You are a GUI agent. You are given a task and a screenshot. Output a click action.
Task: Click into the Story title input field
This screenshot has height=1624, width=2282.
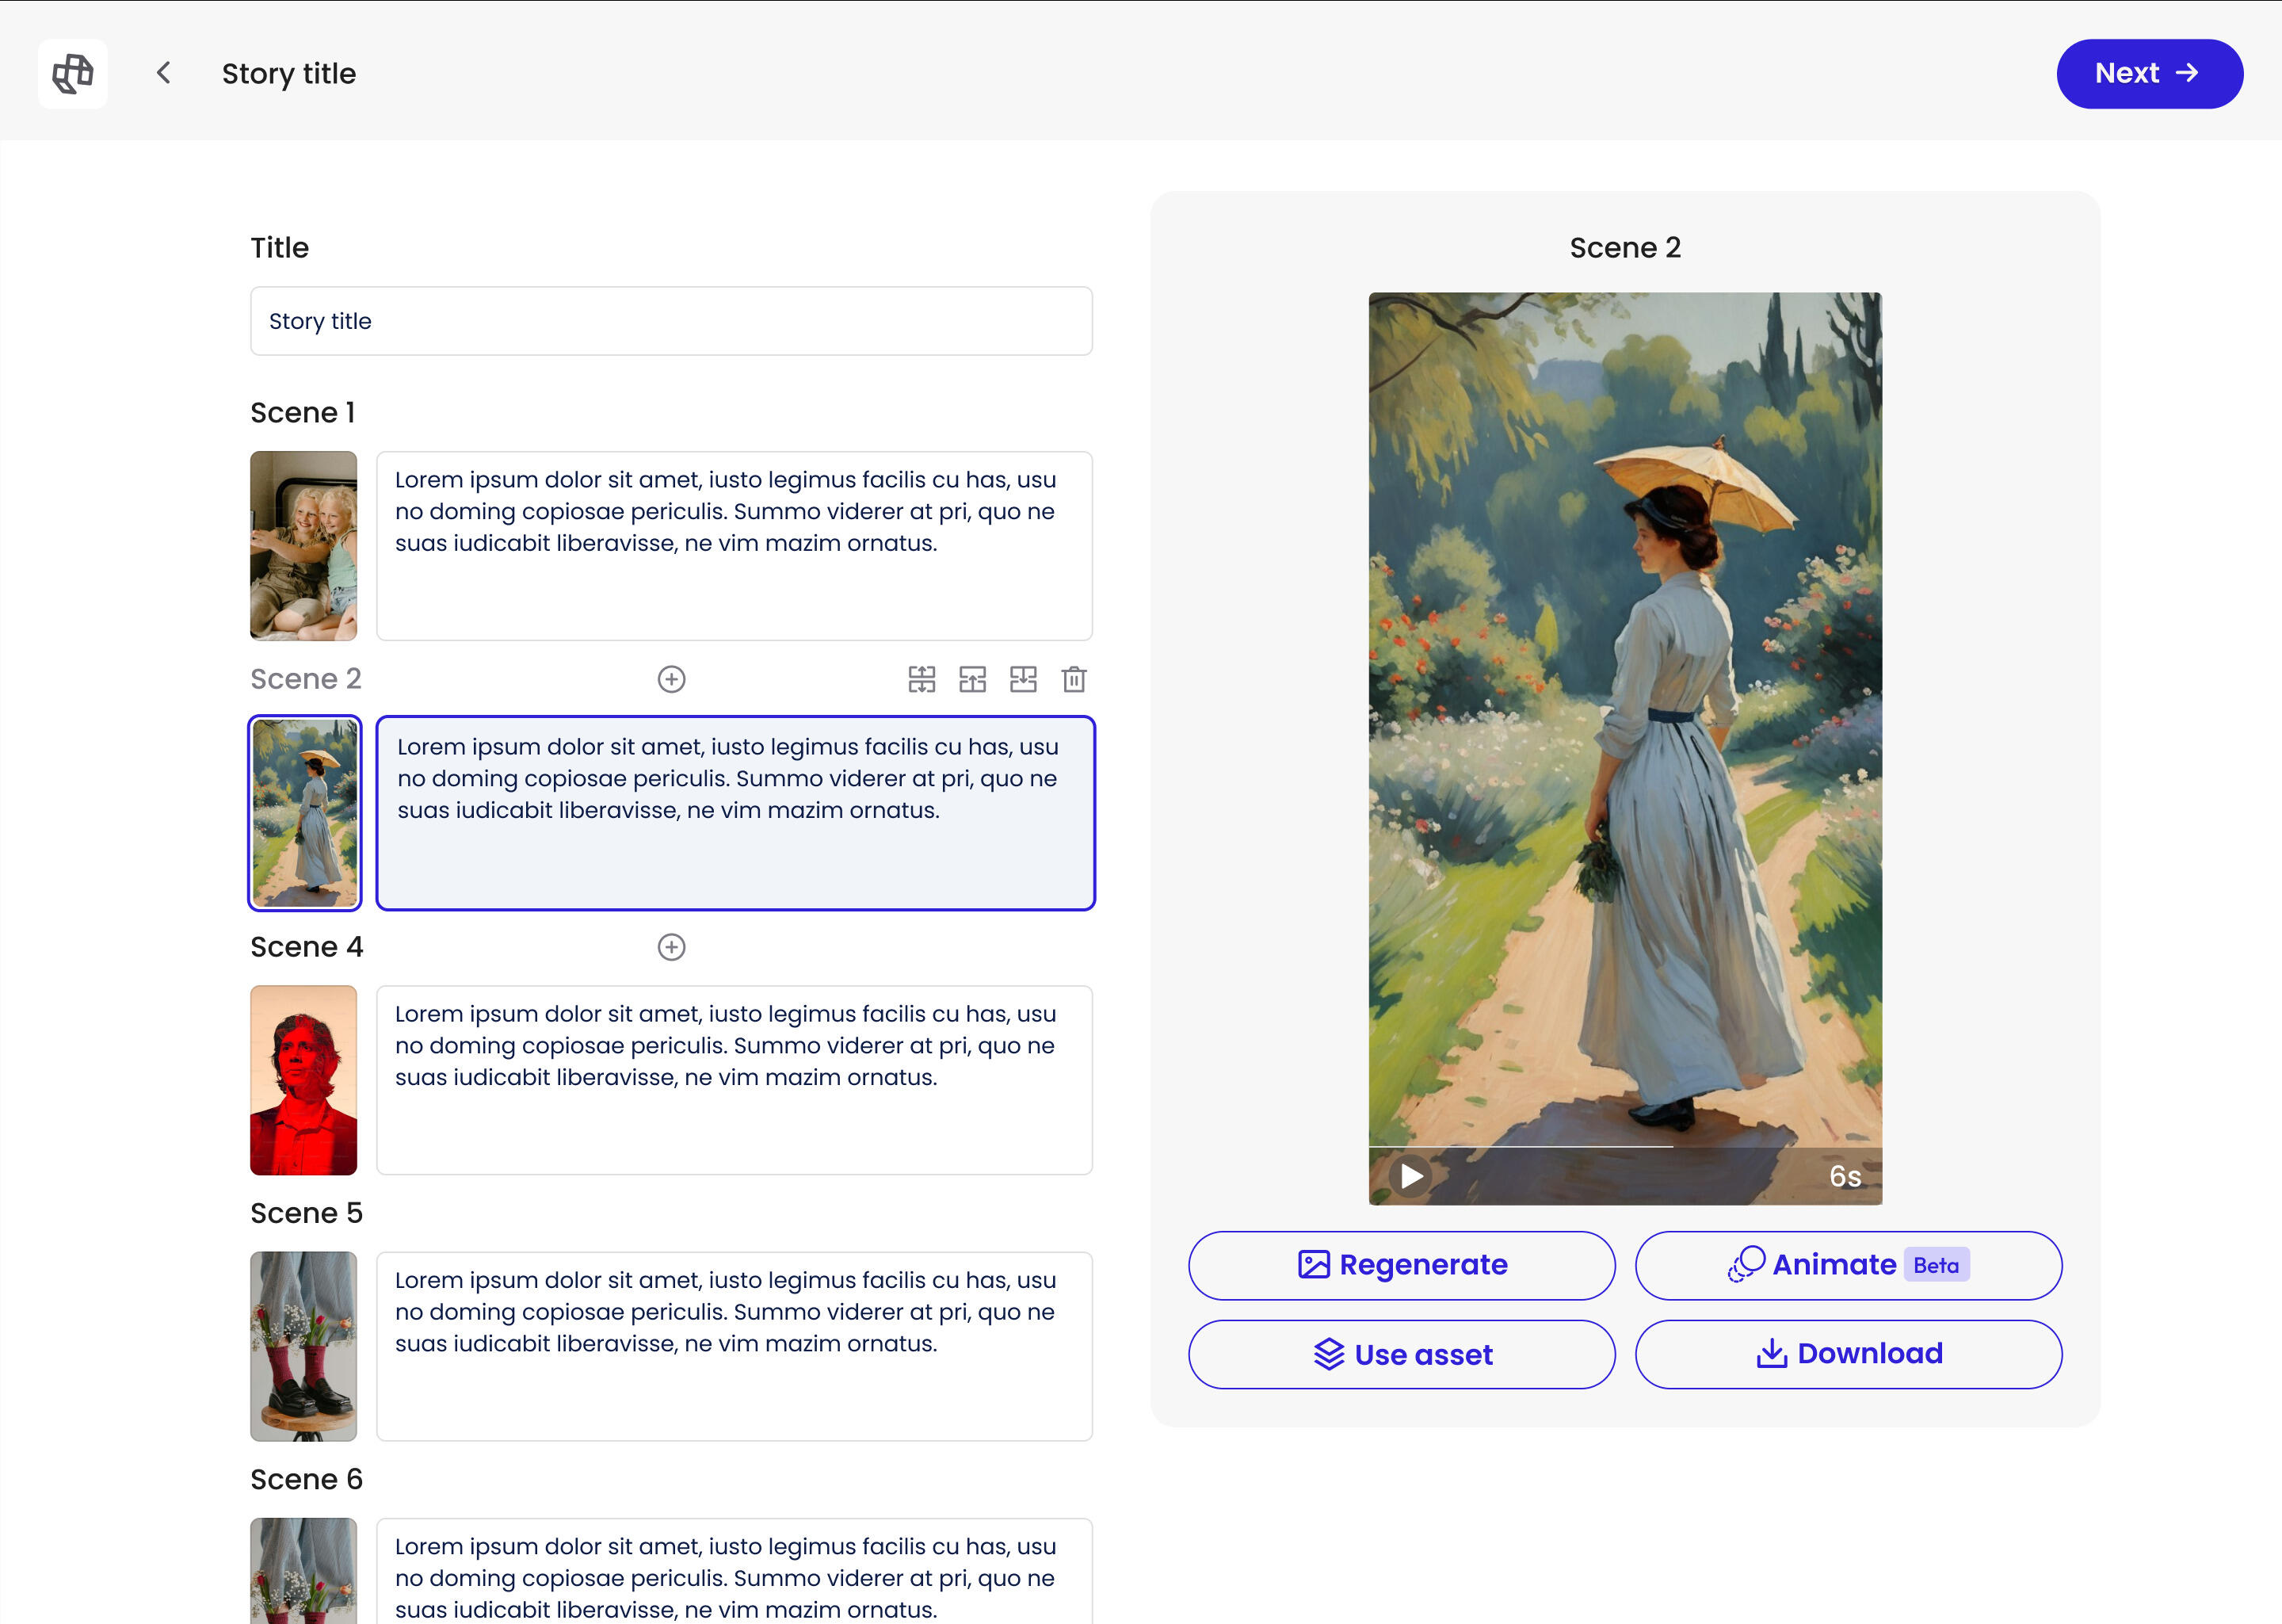(670, 321)
